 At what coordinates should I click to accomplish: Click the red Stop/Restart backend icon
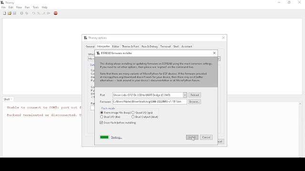click(56, 13)
